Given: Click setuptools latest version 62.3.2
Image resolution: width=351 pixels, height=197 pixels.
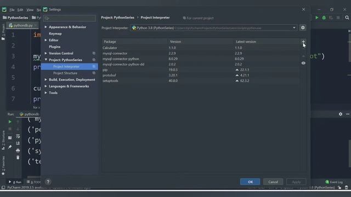Looking at the screenshot, I should pyautogui.click(x=245, y=81).
